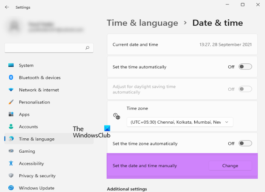Click the back arrow in title bar
The width and height of the screenshot is (265, 192).
tap(7, 7)
